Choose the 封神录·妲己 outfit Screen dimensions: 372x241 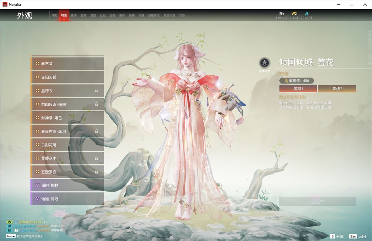[67, 117]
